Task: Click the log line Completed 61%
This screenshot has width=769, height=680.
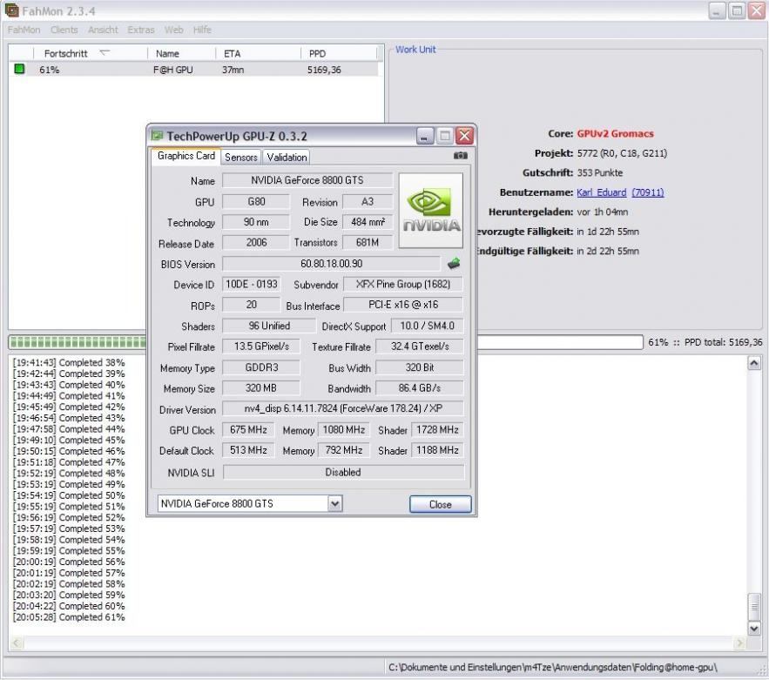Action: 69,616
